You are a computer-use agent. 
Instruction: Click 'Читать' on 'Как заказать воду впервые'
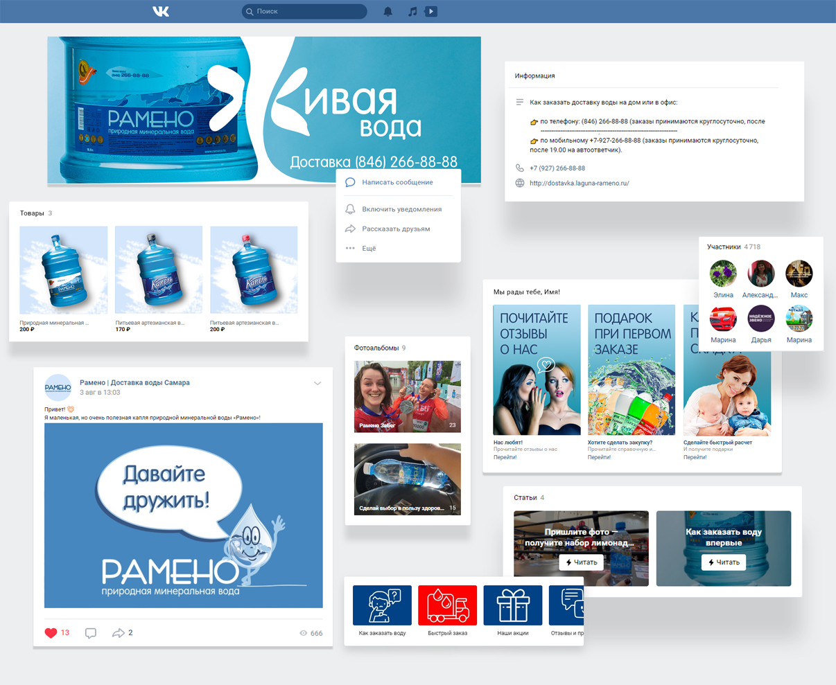tap(724, 562)
